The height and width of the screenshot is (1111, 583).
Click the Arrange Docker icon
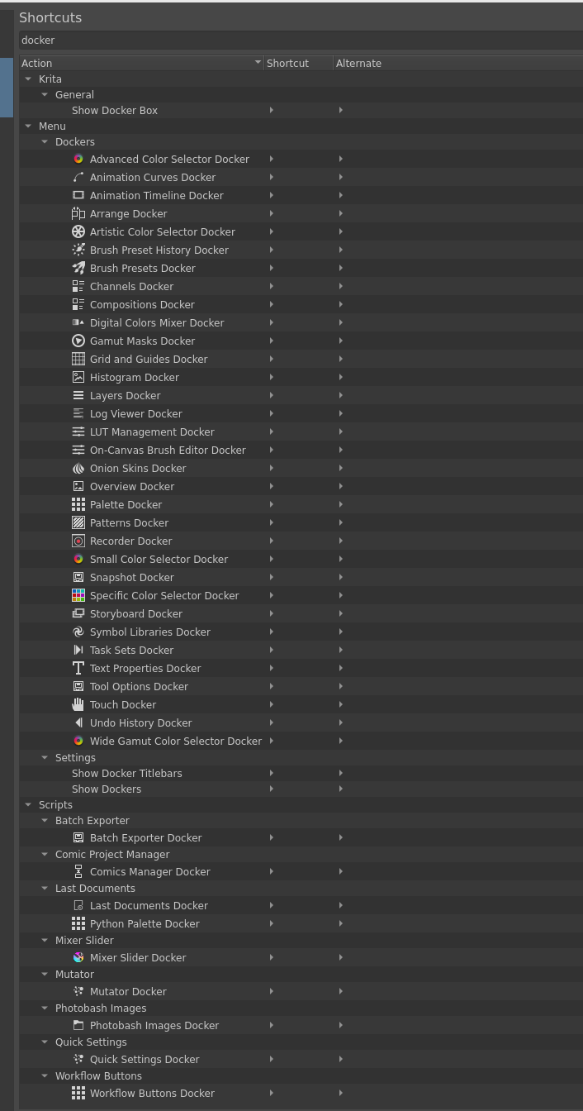point(78,213)
